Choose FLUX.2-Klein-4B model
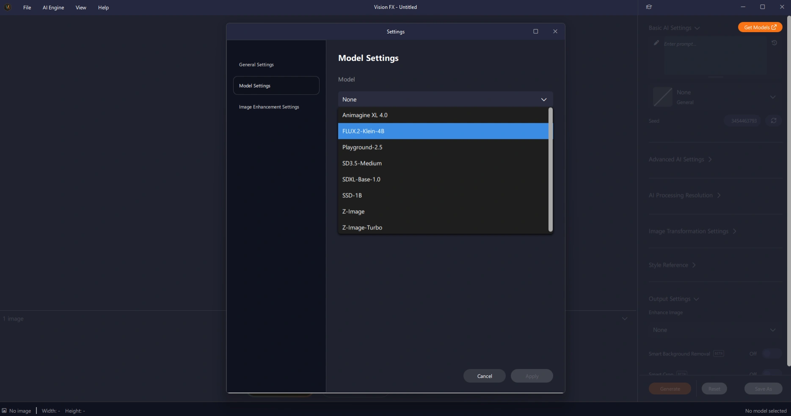The width and height of the screenshot is (791, 416). (x=443, y=131)
